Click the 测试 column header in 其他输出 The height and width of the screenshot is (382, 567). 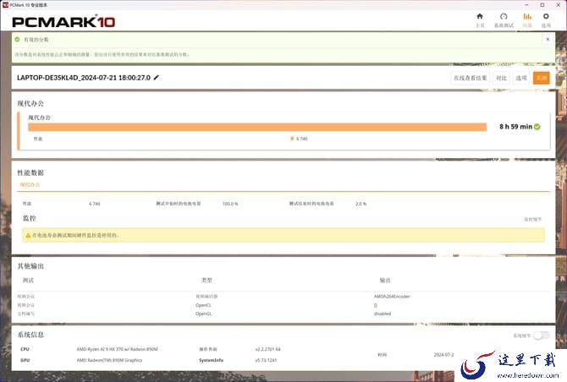pos(28,281)
